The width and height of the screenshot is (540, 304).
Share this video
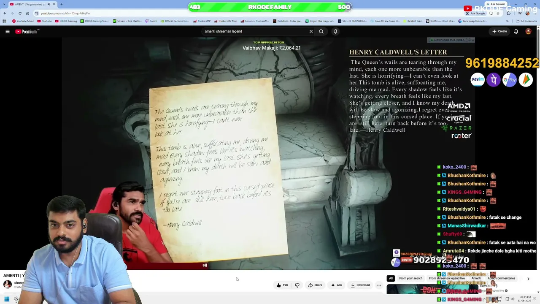click(315, 285)
